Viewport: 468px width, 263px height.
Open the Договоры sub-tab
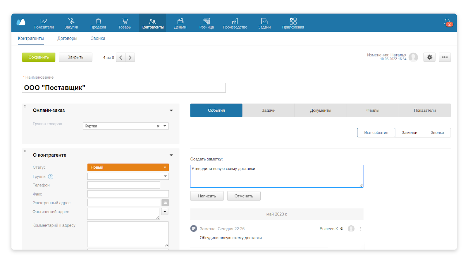tap(67, 39)
